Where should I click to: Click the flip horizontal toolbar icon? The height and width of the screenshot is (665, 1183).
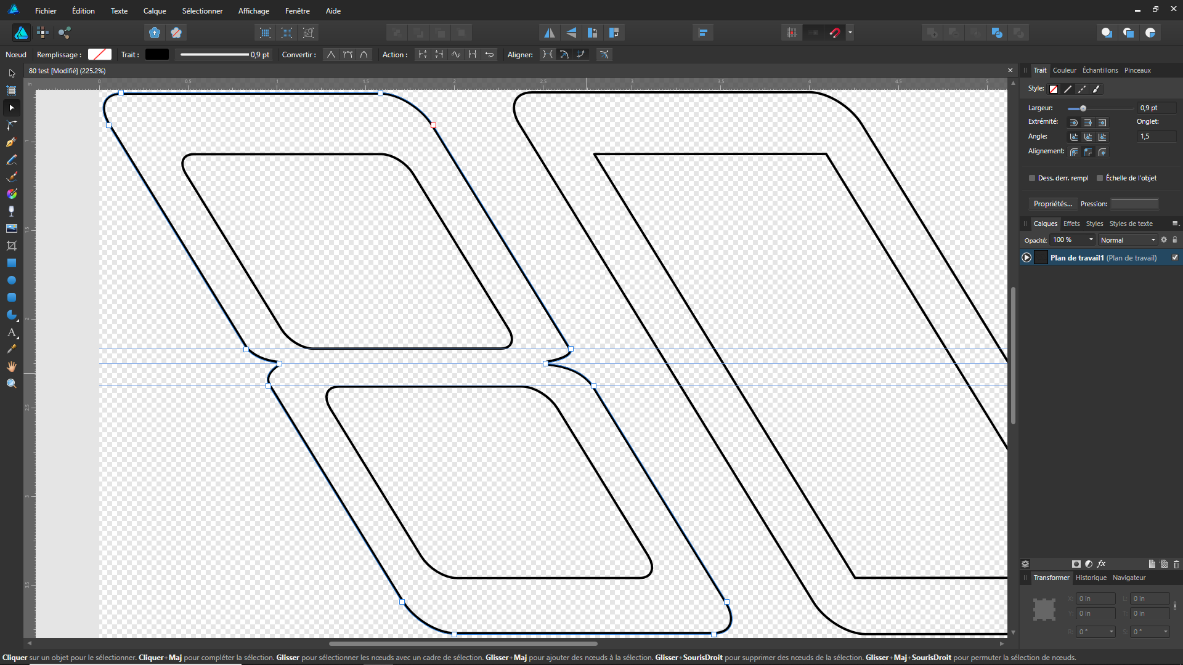point(549,33)
